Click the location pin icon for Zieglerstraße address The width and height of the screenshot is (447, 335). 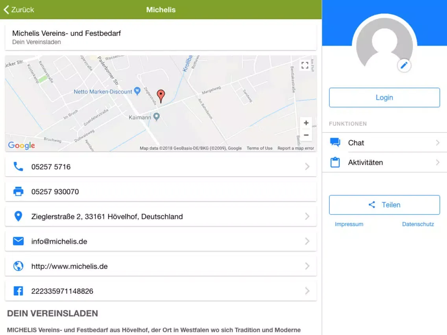(x=18, y=217)
